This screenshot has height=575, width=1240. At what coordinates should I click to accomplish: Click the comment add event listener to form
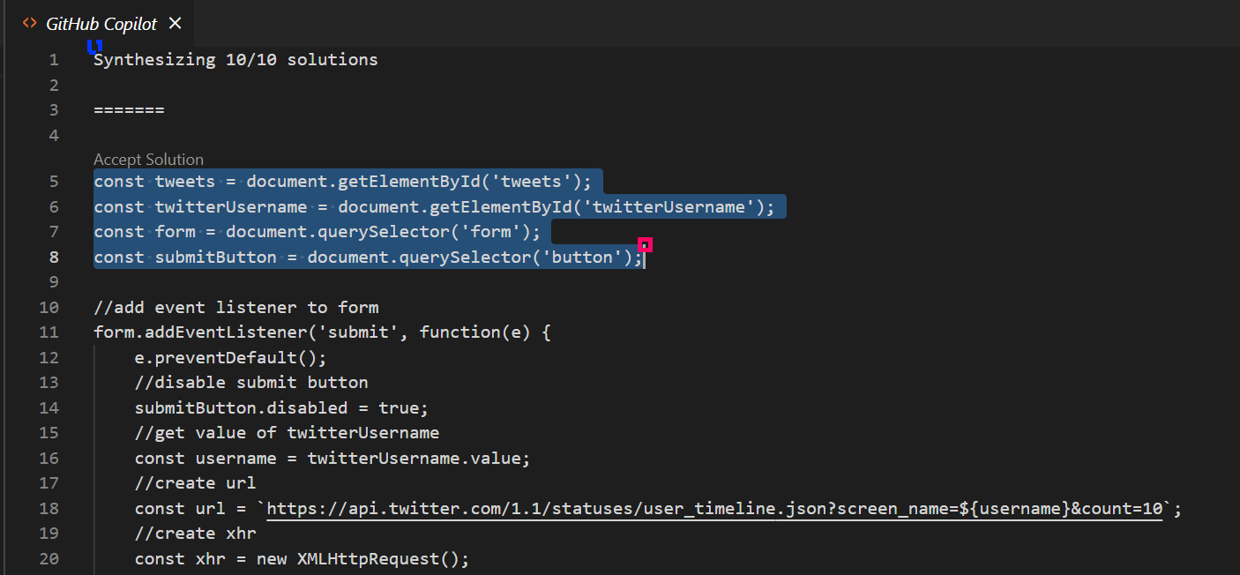pos(235,307)
